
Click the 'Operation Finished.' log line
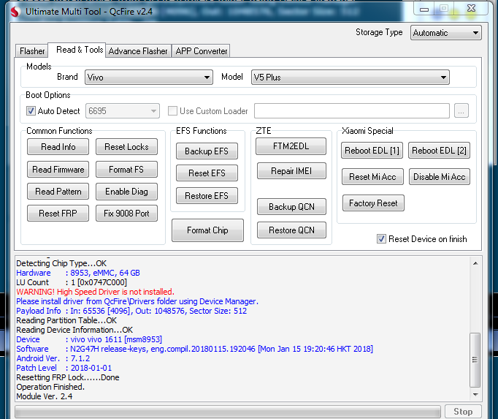pyautogui.click(x=50, y=387)
